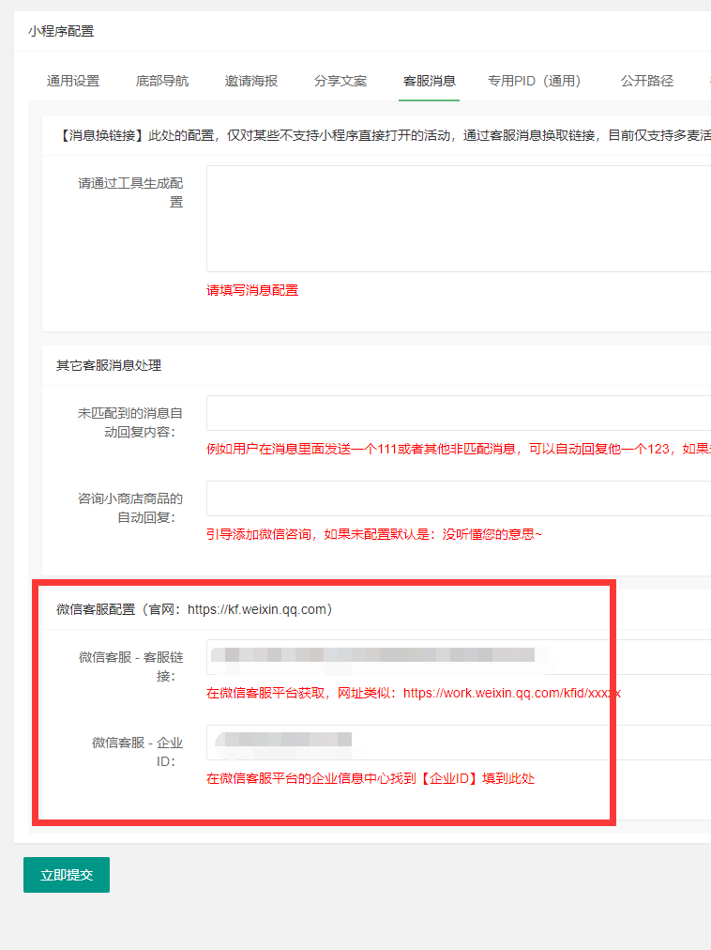Click the 其它客服消息处理 section heading
Viewport: 711px width, 950px height.
pos(109,365)
